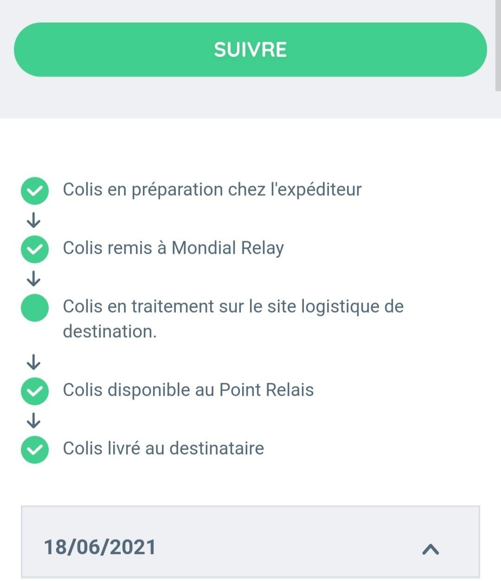Image resolution: width=501 pixels, height=581 pixels.
Task: Tap the green SUIVRE button
Action: point(250,50)
